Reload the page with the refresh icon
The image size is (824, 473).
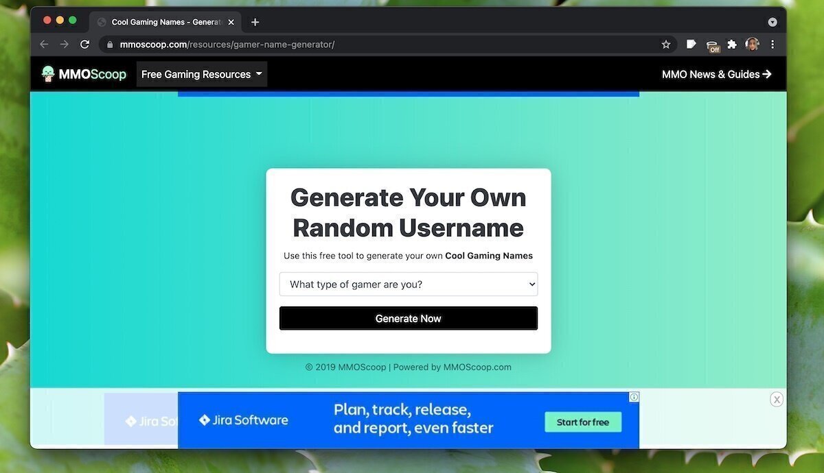click(x=84, y=44)
